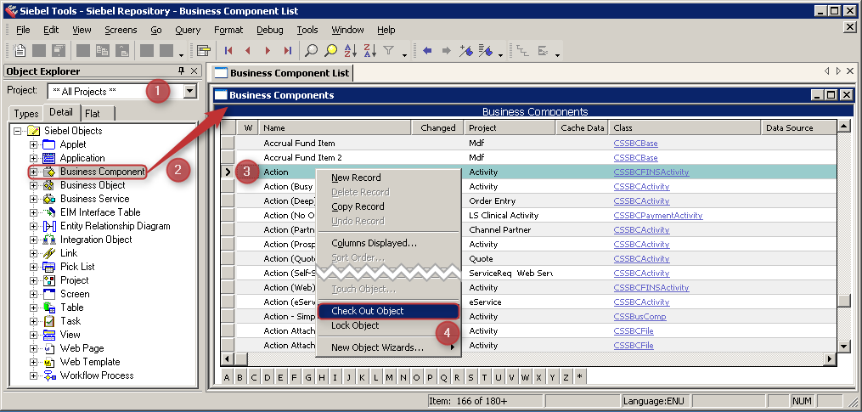Click the add bookmark toolbar icon
Viewport: 862px width, 412px height.
click(x=466, y=51)
